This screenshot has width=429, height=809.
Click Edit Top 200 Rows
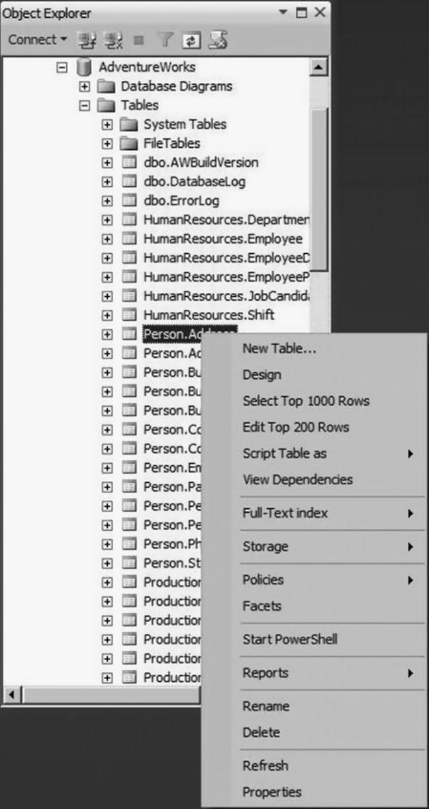pos(295,428)
